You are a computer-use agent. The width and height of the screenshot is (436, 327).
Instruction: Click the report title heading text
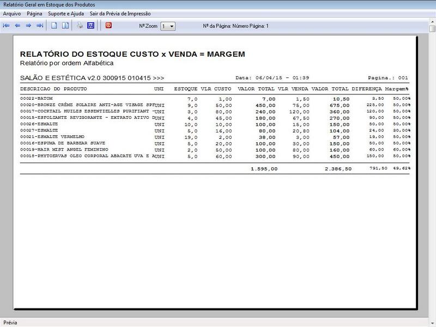click(132, 54)
